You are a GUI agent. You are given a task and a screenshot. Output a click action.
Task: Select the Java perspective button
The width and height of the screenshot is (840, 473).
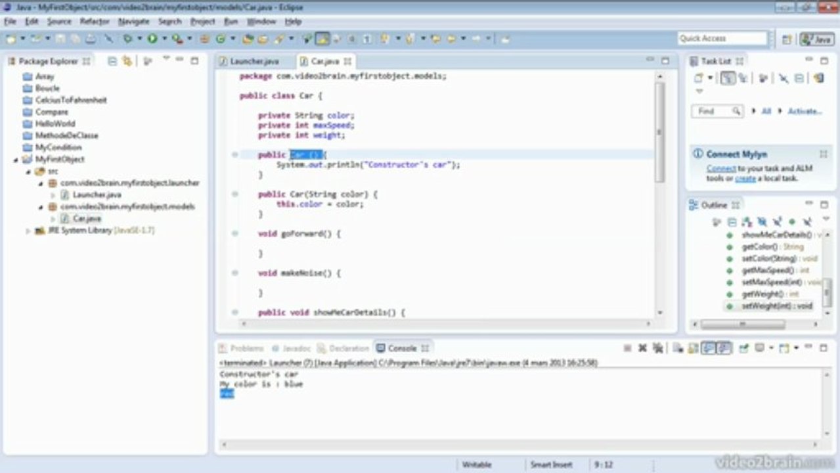pyautogui.click(x=816, y=39)
